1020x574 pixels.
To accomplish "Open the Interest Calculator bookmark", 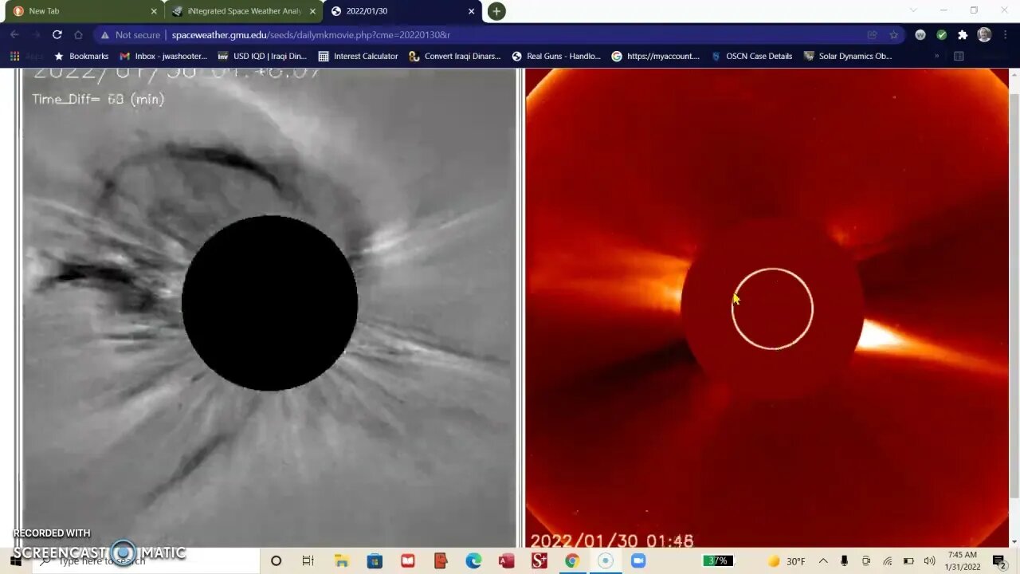I will (x=358, y=57).
